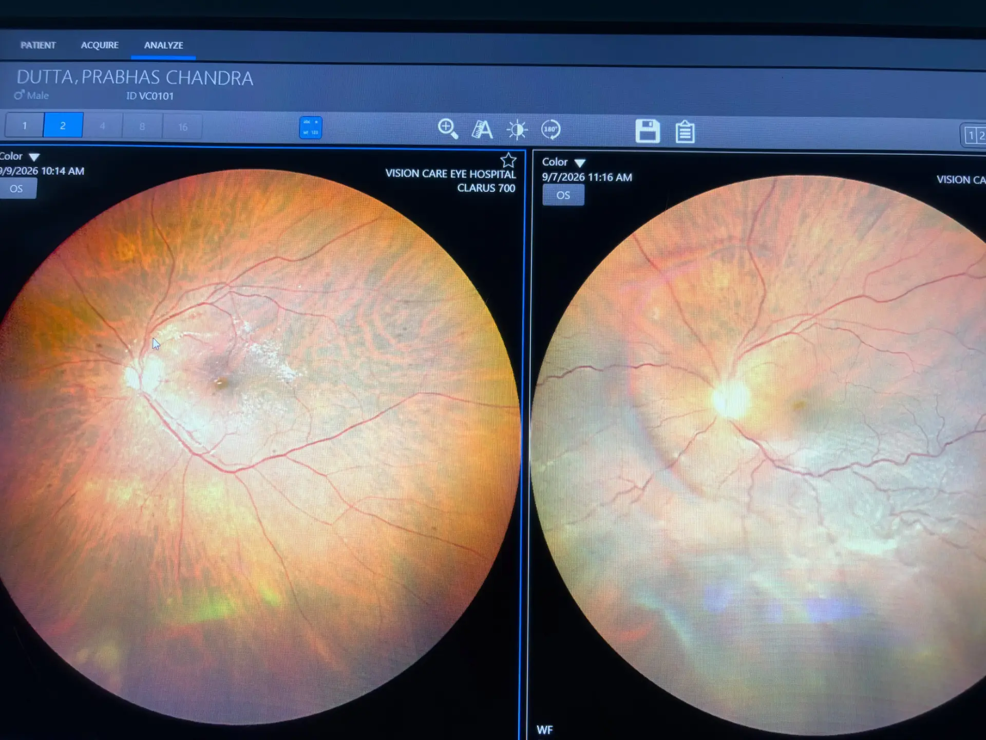Save using the floppy disk icon
This screenshot has height=740, width=986.
[648, 131]
